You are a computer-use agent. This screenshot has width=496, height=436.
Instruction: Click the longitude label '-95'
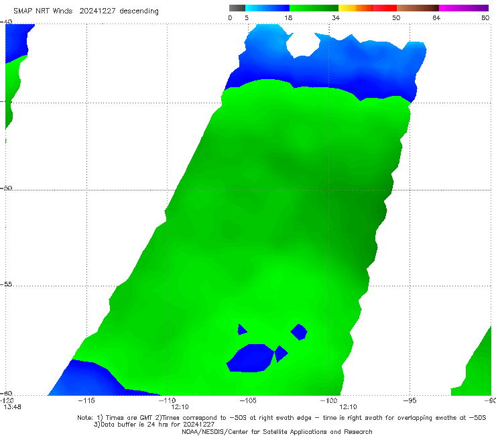pos(410,400)
